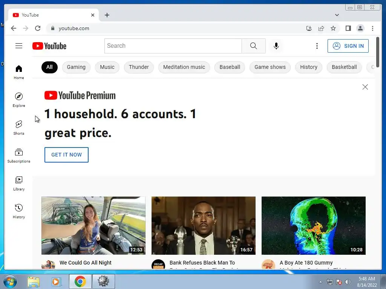This screenshot has width=386, height=289.
Task: Go to Home in sidebar
Action: [19, 72]
